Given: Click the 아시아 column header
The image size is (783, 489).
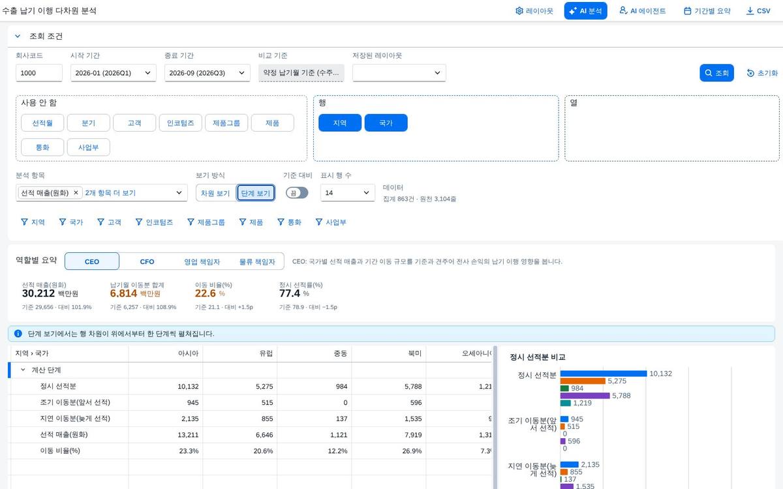Looking at the screenshot, I should (166, 353).
